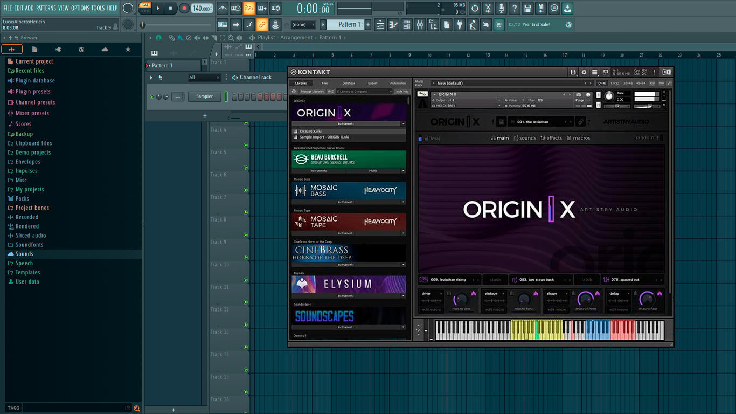This screenshot has height=414, width=736.
Task: Select the playlist mute tool
Action: point(197,38)
